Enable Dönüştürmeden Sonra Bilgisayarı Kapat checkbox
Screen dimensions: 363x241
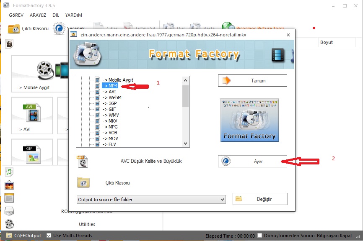260,236
